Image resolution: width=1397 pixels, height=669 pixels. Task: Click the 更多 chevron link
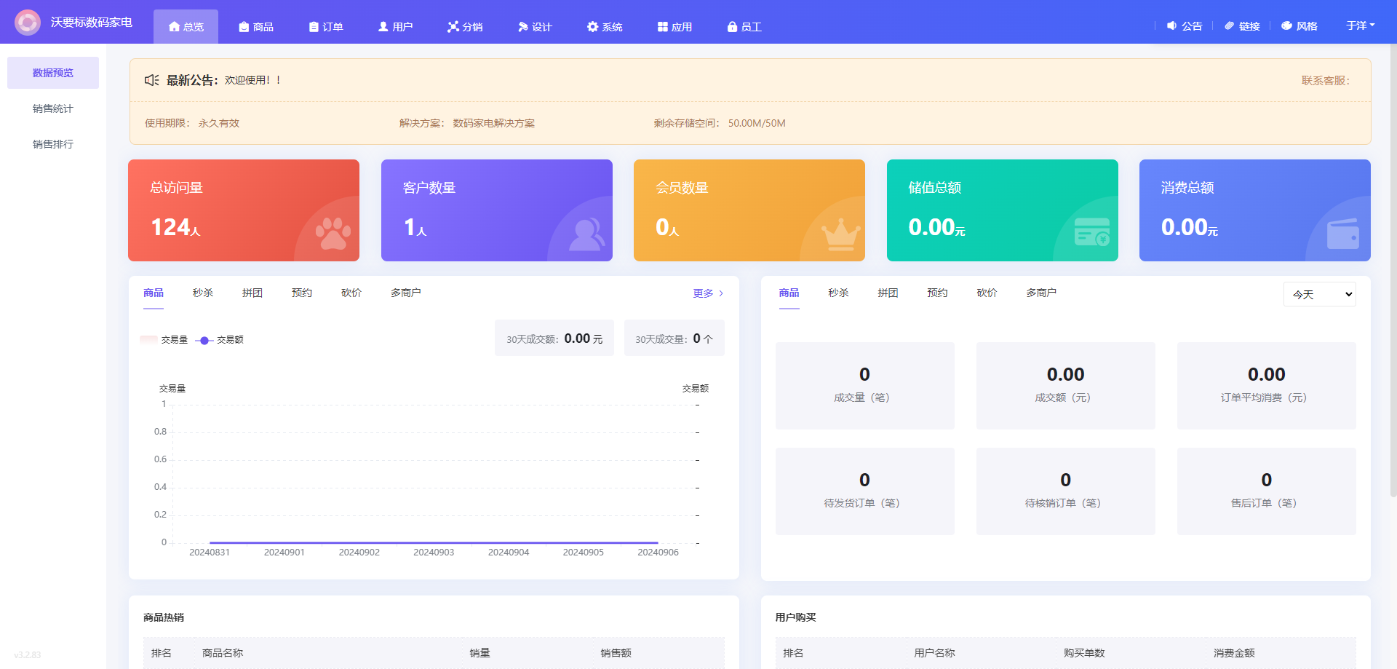pyautogui.click(x=709, y=293)
